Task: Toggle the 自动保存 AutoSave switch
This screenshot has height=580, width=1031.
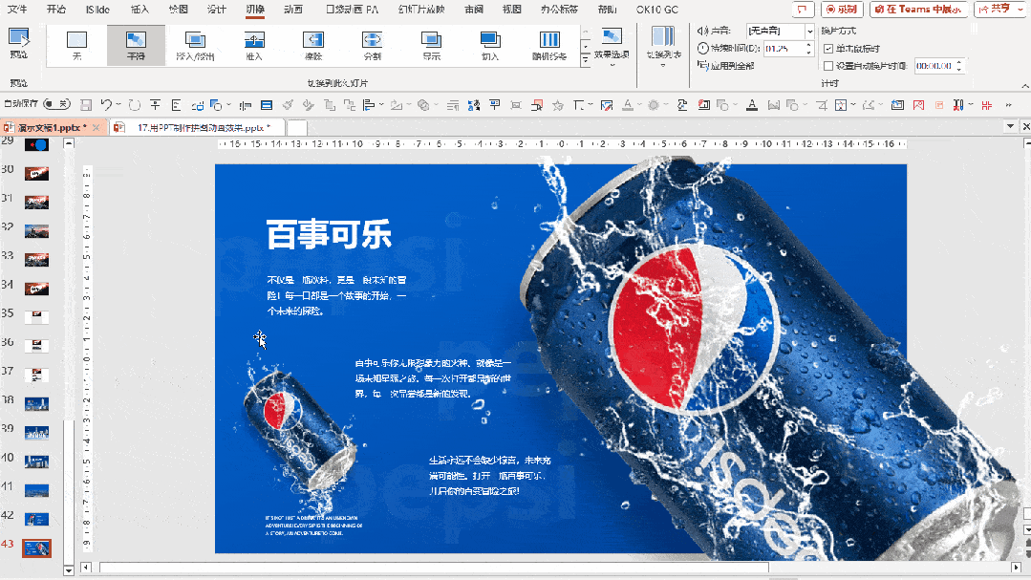Action: tap(56, 104)
